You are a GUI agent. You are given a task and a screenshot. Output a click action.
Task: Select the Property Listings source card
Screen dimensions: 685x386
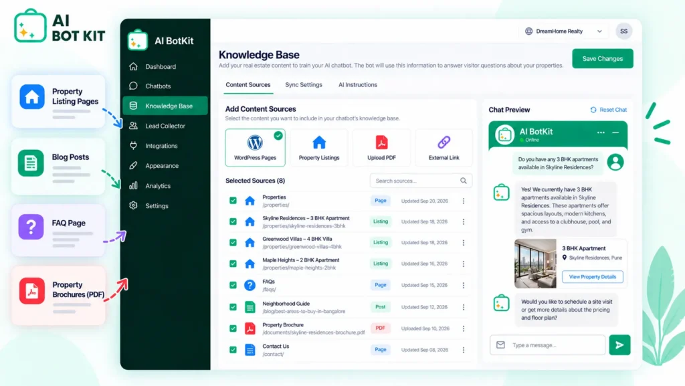click(319, 148)
